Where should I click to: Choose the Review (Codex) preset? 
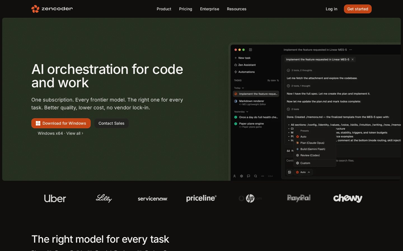pyautogui.click(x=315, y=155)
